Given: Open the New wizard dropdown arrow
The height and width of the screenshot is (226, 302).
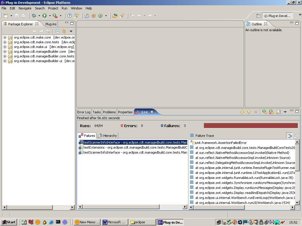Looking at the screenshot, I should click(11, 16).
